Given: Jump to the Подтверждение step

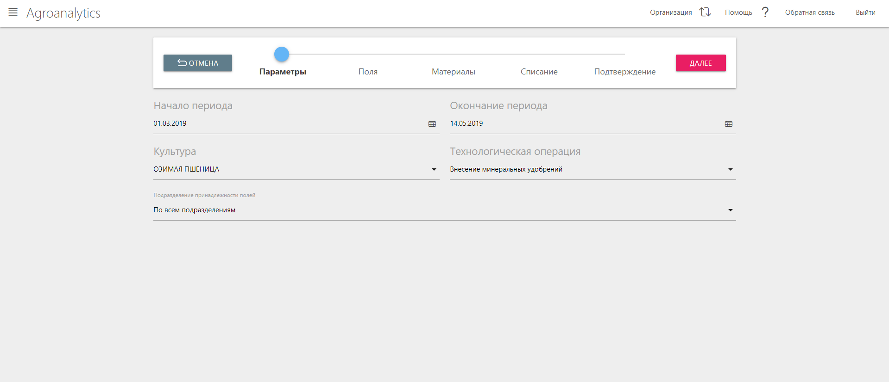Looking at the screenshot, I should (x=624, y=72).
